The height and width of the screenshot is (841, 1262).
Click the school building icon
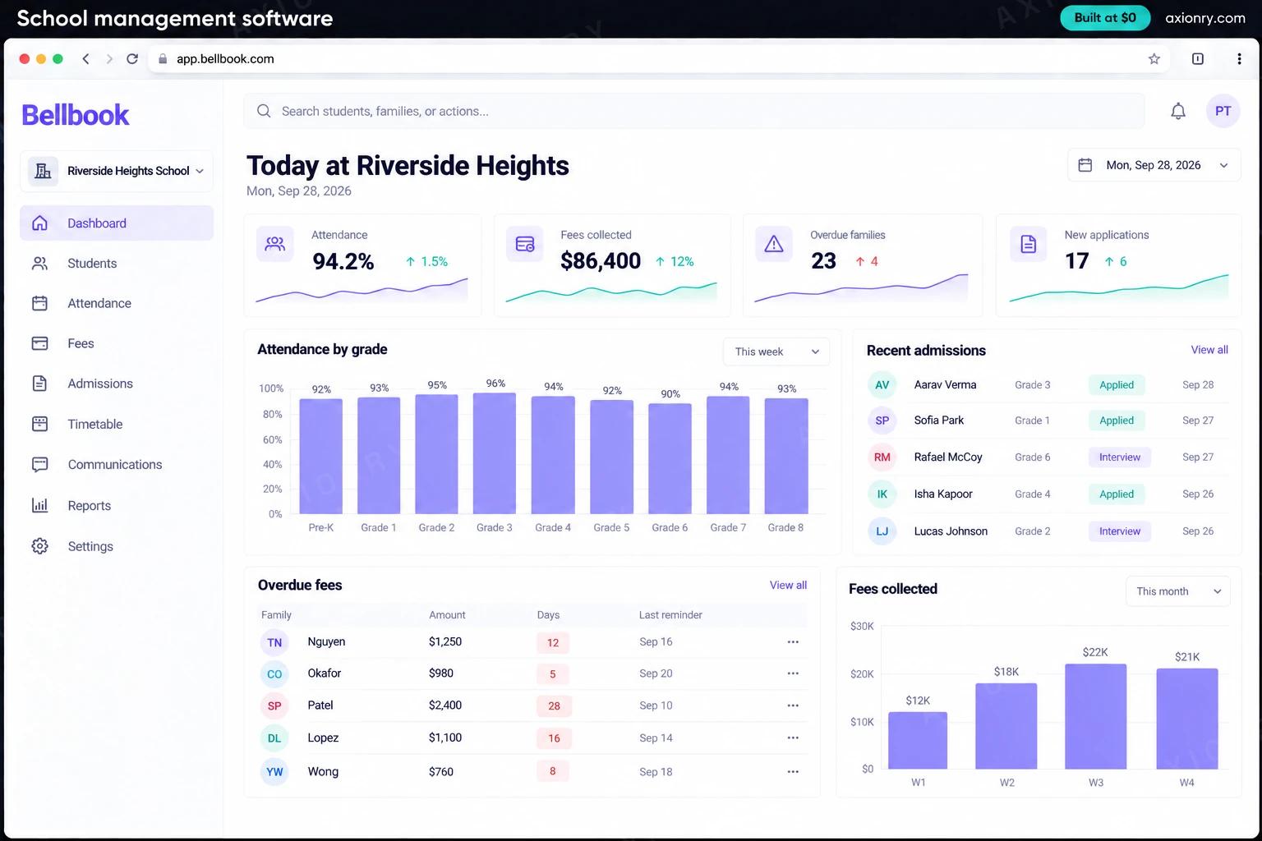click(43, 171)
